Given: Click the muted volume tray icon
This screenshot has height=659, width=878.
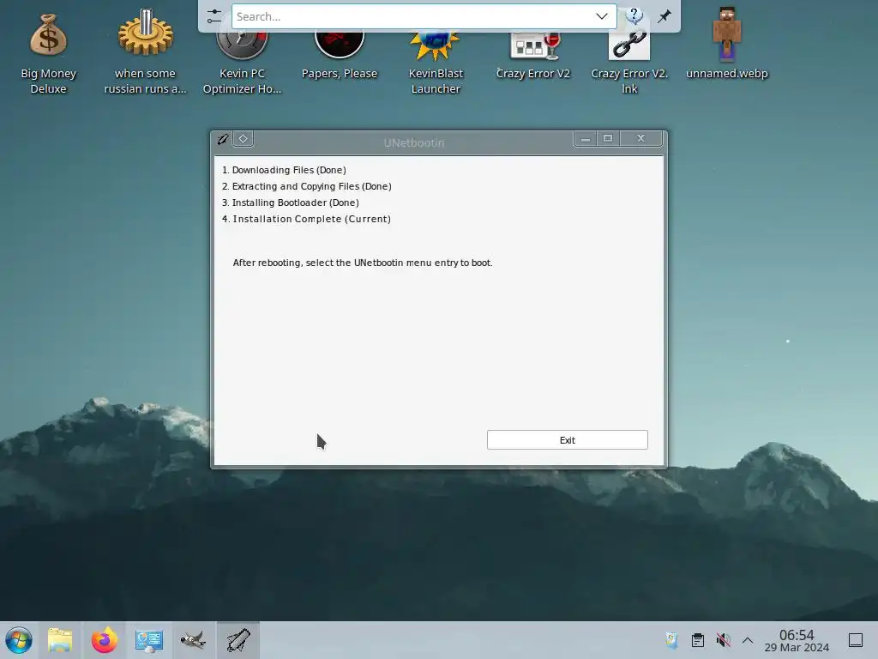Looking at the screenshot, I should [724, 640].
